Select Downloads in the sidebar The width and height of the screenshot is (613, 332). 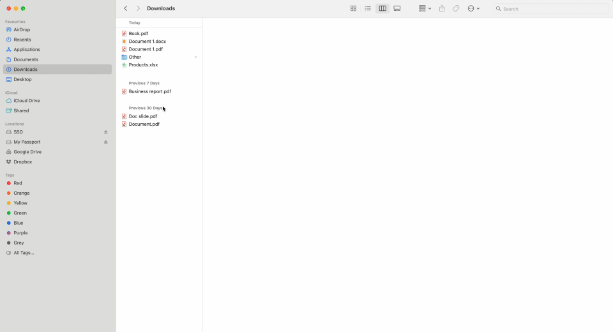(x=57, y=69)
